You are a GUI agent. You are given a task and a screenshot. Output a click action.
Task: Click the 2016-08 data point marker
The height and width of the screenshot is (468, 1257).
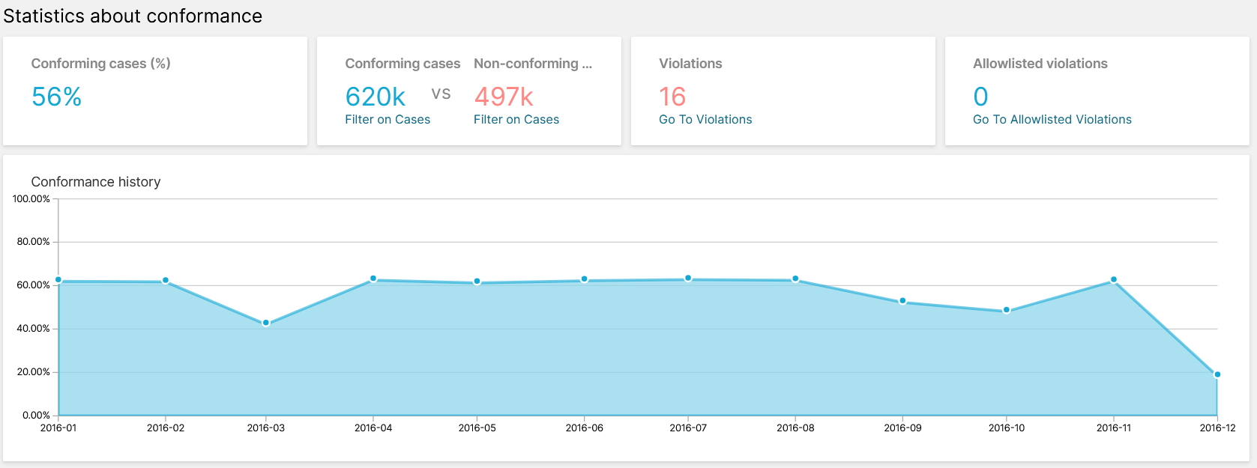795,279
